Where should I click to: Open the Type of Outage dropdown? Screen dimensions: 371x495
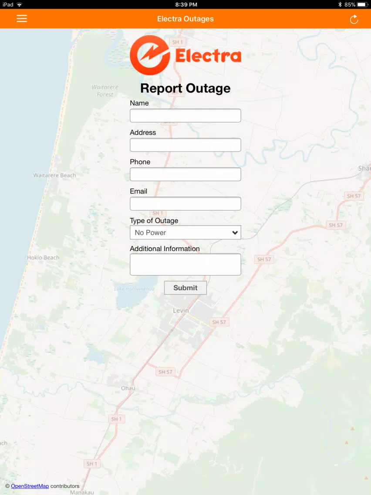click(185, 232)
